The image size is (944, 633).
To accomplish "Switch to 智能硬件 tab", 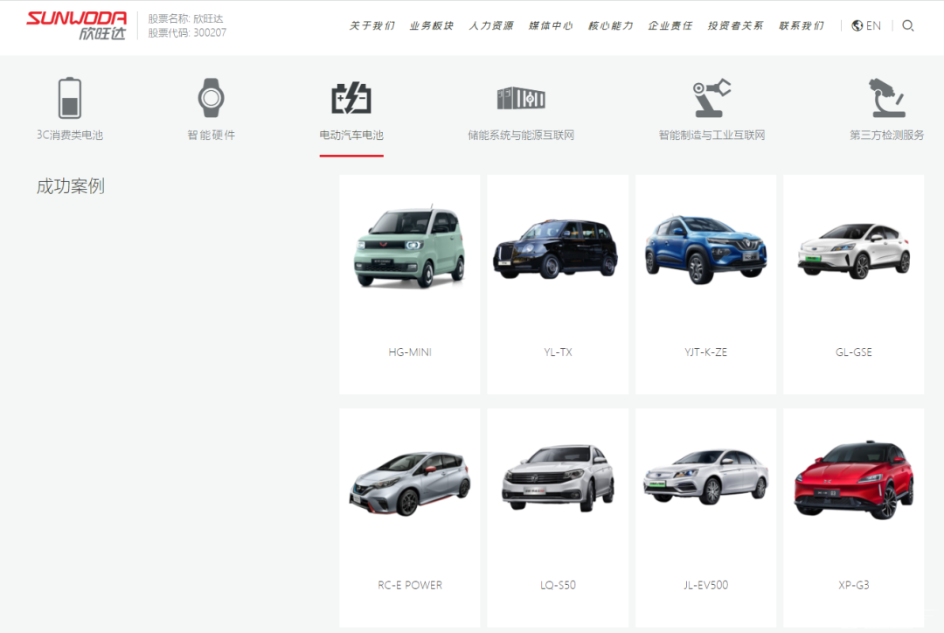I will tap(211, 135).
